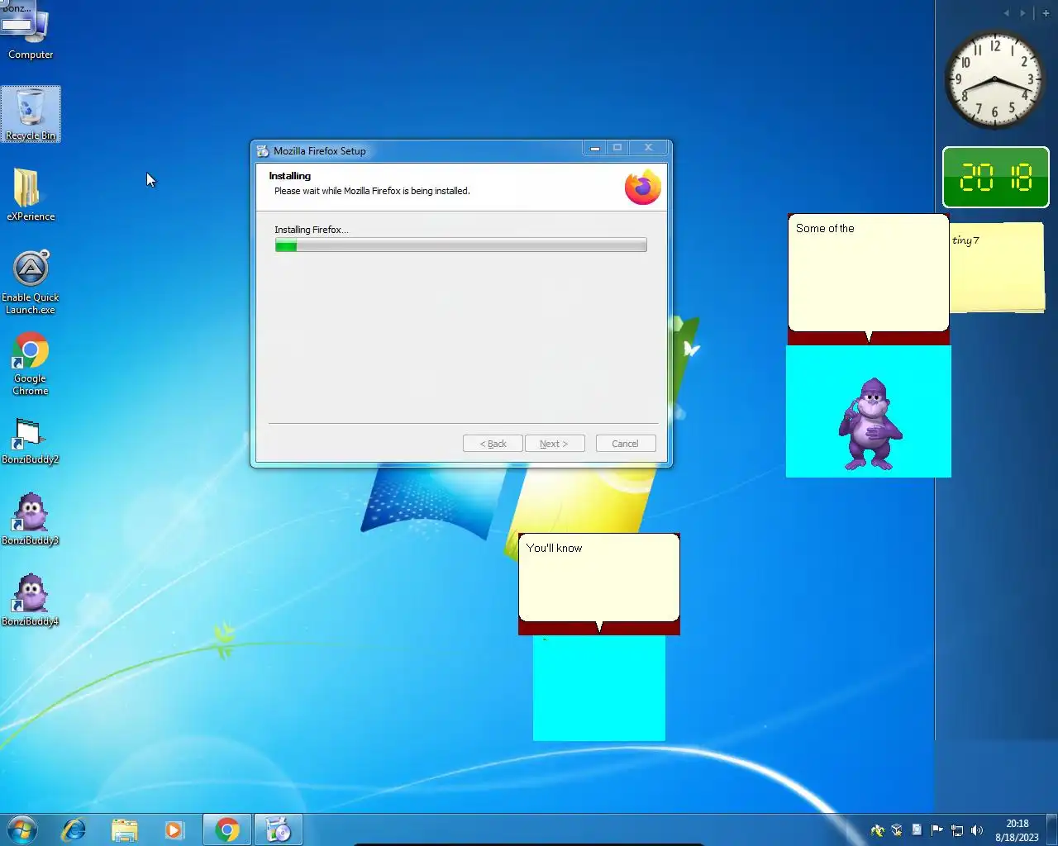Image resolution: width=1058 pixels, height=846 pixels.
Task: Click the purple Bonzi gorilla character
Action: [x=870, y=424]
